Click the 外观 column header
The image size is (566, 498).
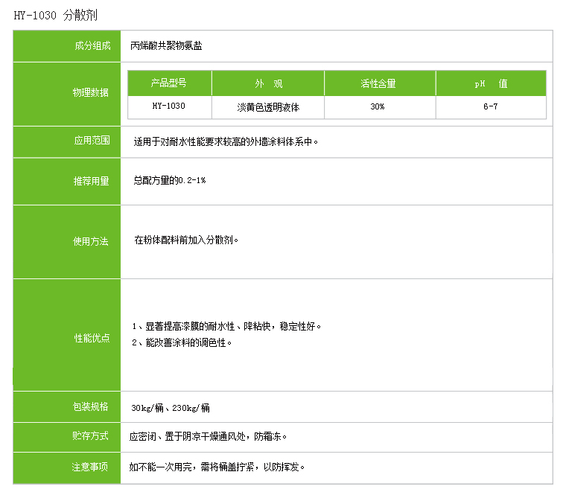coord(268,83)
